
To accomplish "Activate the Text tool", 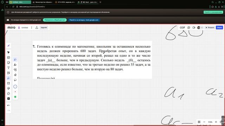I will [x=8, y=68].
